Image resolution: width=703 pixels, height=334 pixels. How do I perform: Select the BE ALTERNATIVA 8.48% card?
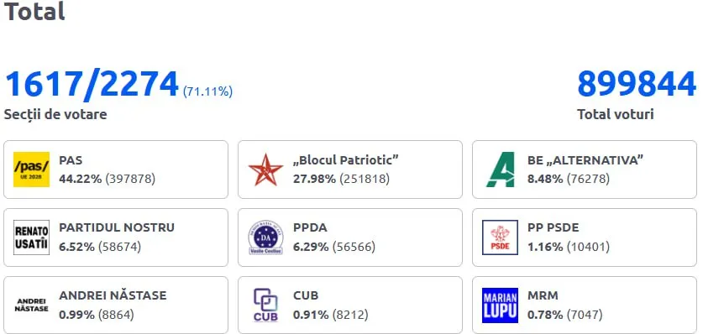tap(585, 170)
